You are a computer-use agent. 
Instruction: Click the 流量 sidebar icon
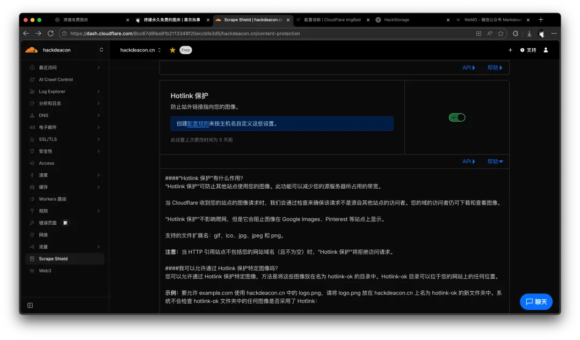point(32,247)
